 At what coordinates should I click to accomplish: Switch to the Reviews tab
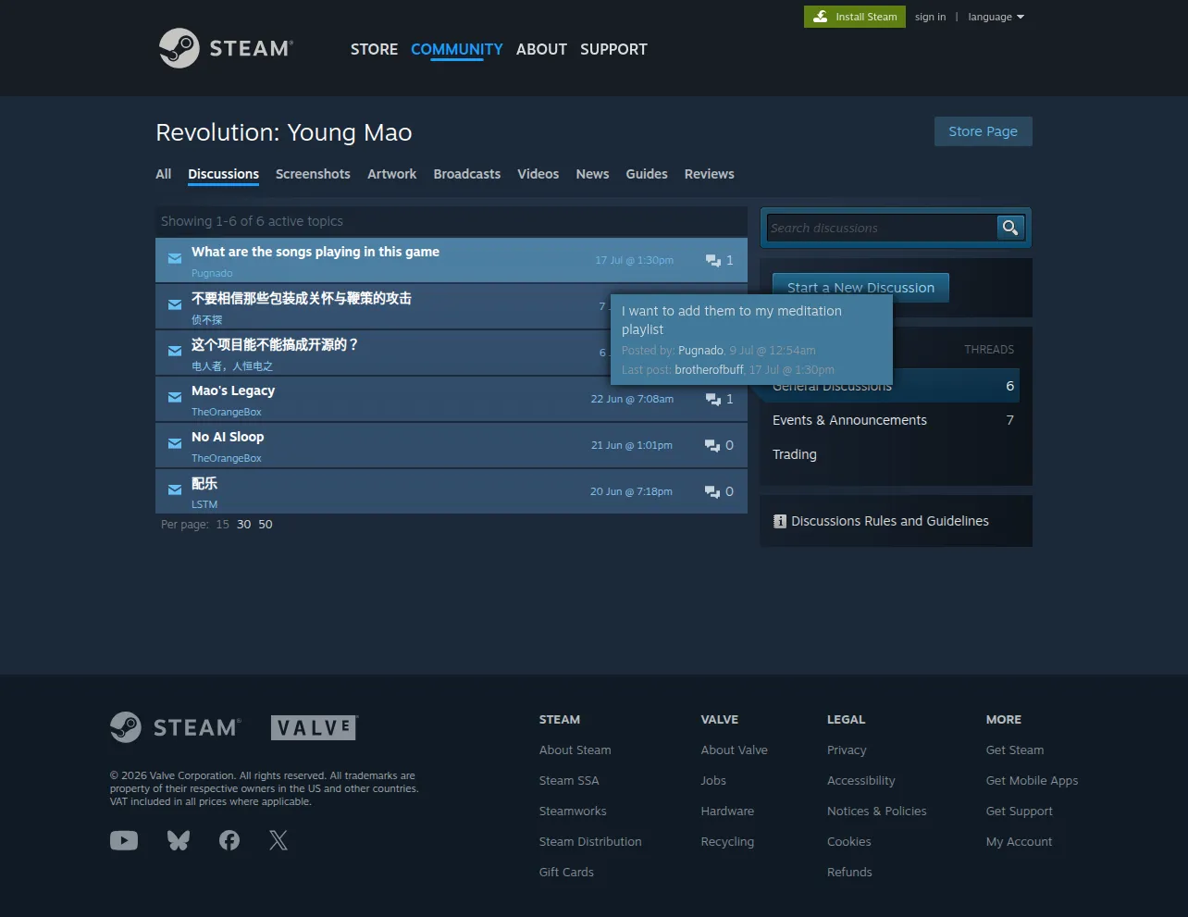(710, 174)
